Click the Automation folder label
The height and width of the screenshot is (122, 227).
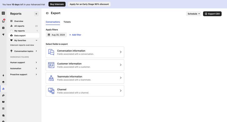point(16,68)
